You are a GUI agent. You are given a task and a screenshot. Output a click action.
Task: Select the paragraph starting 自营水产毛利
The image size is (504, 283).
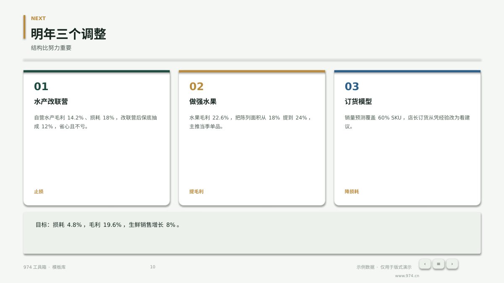point(96,122)
